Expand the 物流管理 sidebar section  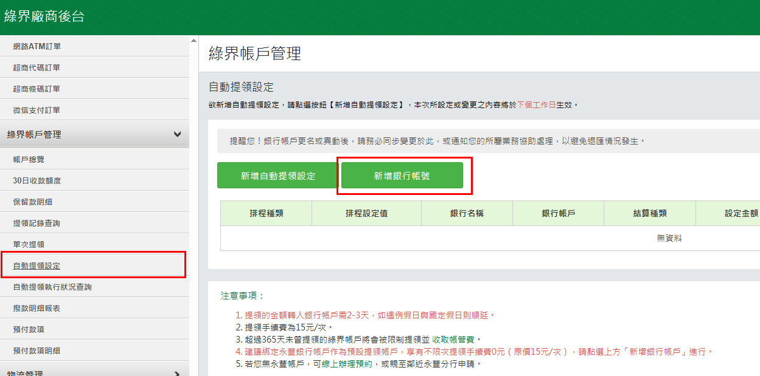coord(94,373)
